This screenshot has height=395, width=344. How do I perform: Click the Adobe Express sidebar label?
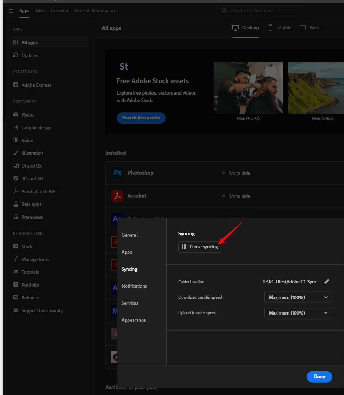coord(36,85)
